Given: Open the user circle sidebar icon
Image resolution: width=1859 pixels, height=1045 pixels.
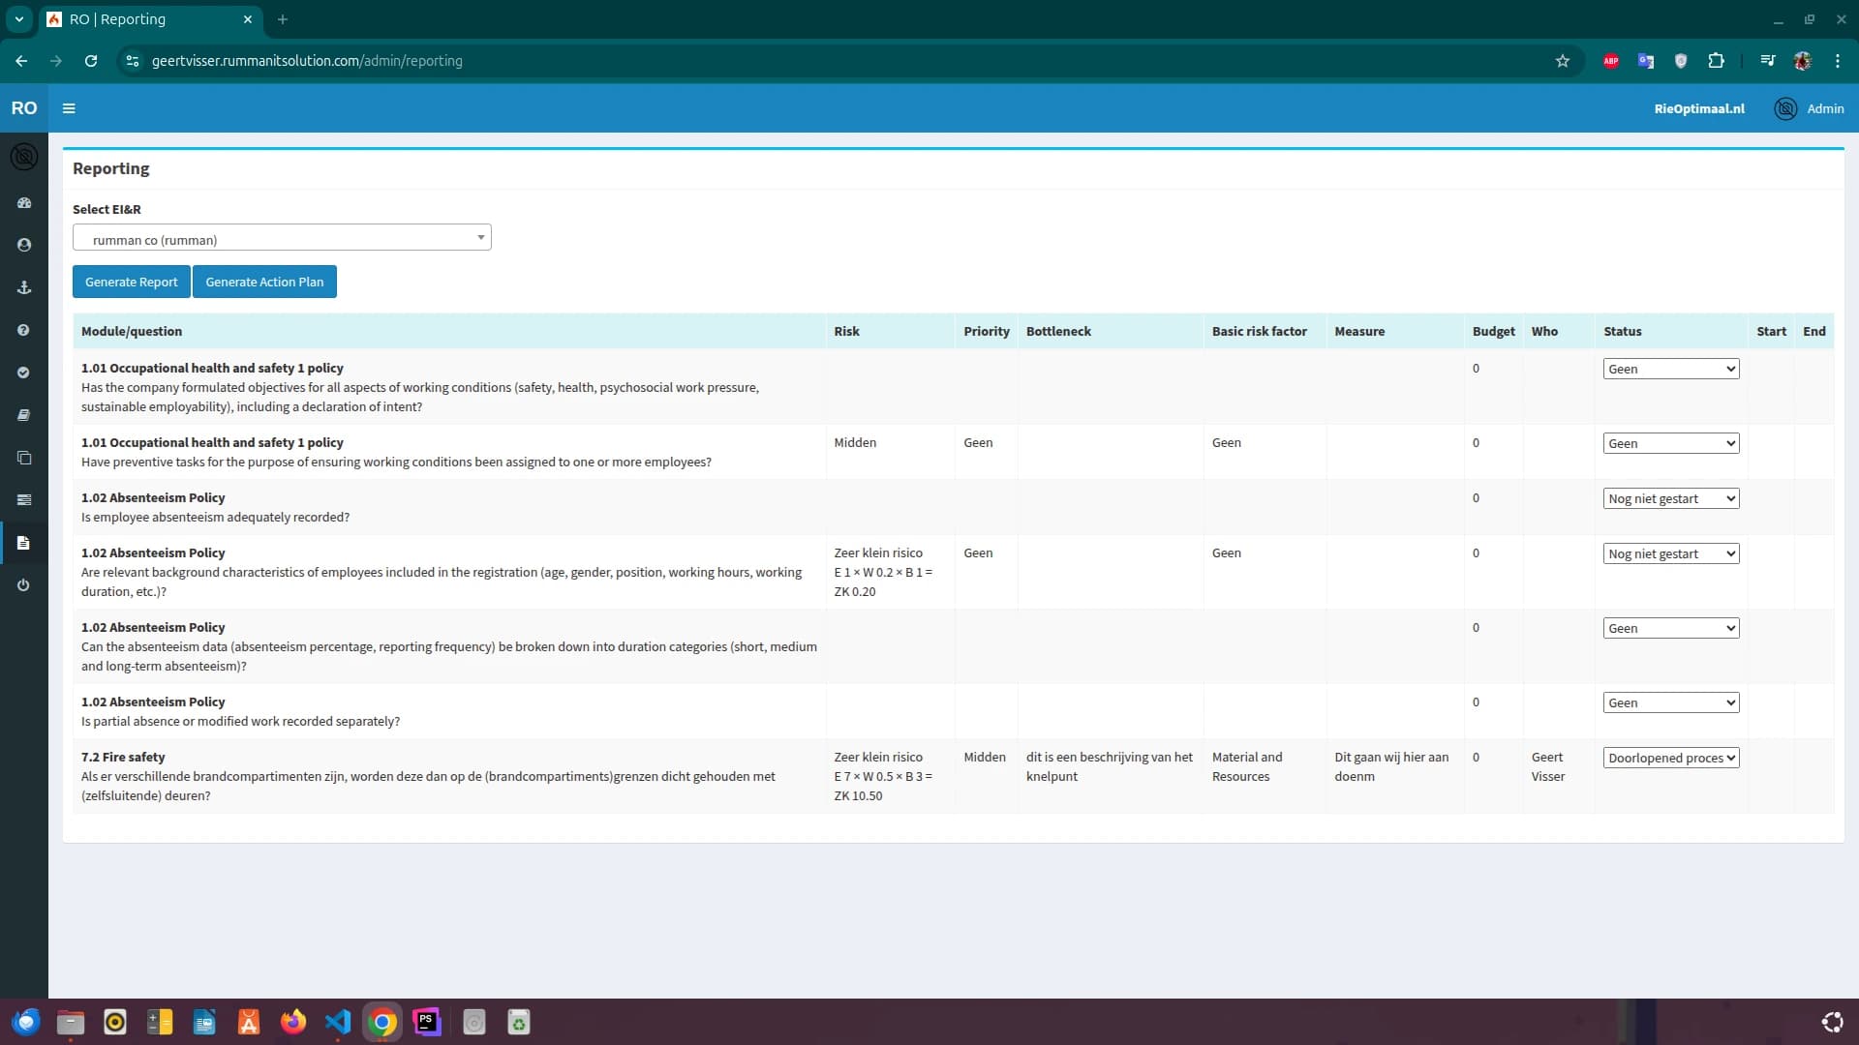Looking at the screenshot, I should click(24, 245).
